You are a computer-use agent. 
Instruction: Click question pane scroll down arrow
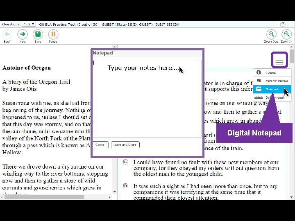point(292,197)
